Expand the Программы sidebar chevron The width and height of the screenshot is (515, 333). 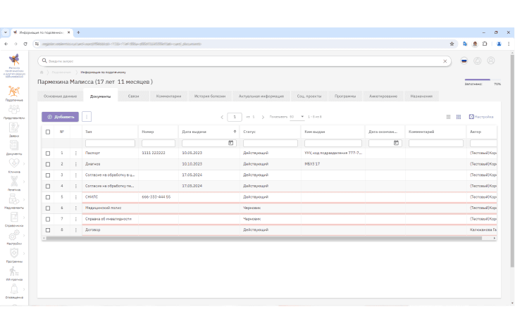click(24, 253)
